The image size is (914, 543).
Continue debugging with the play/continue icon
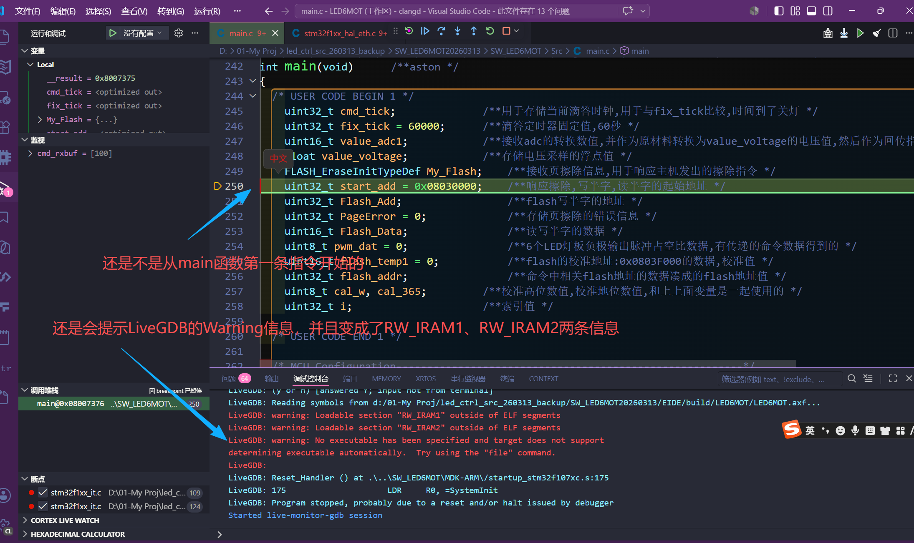pyautogui.click(x=425, y=31)
